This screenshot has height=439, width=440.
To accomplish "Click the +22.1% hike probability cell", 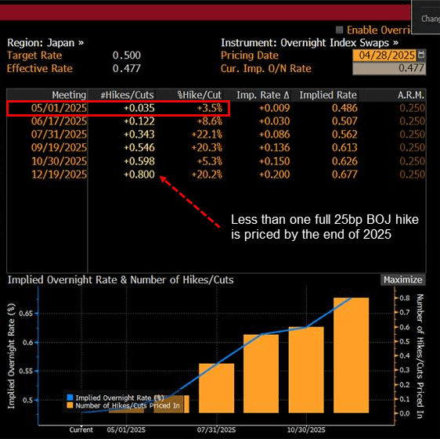I will (207, 135).
